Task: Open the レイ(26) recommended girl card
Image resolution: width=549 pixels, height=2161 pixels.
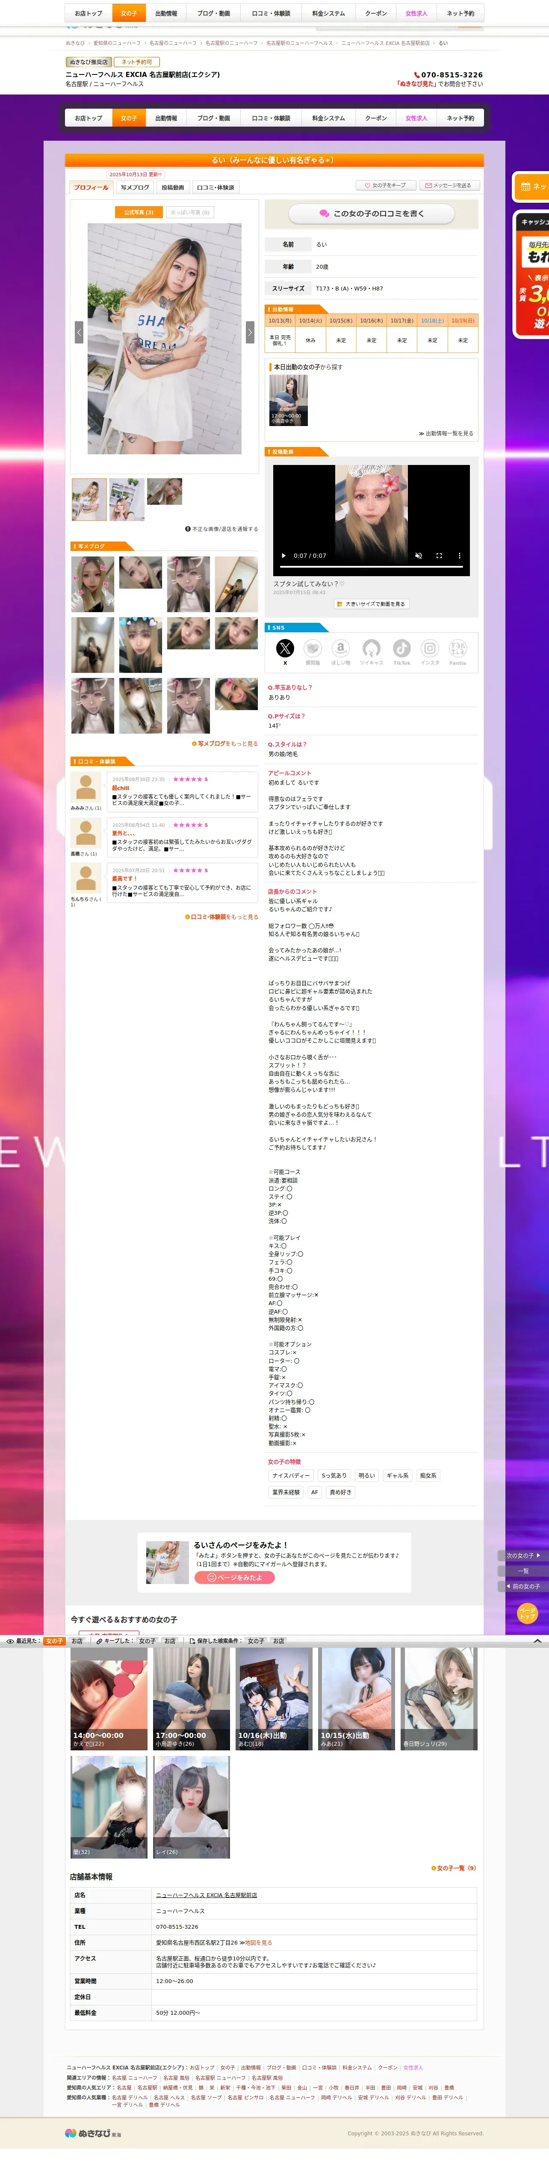Action: pos(191,1807)
